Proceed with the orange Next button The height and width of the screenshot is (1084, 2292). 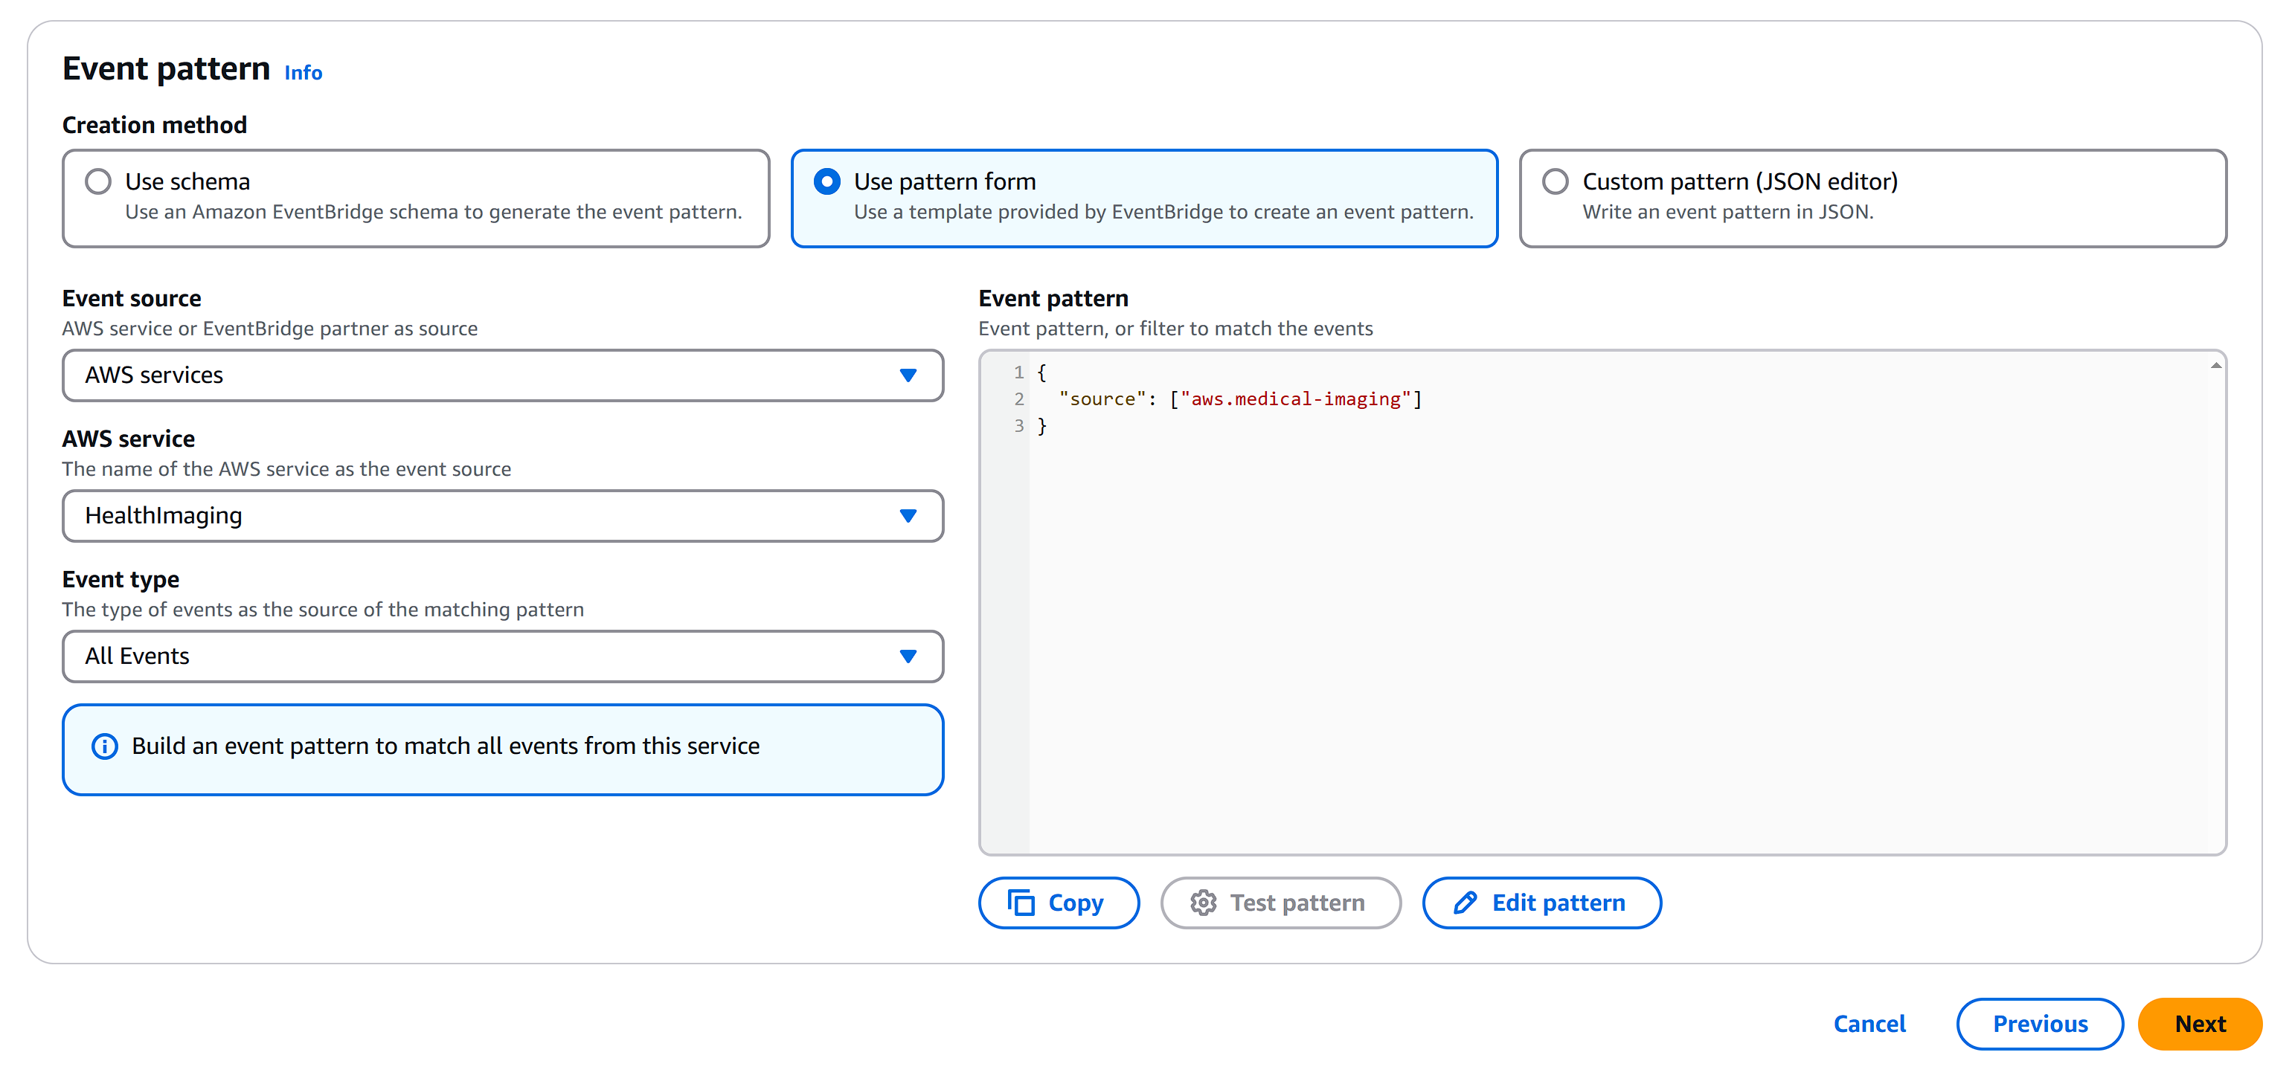(x=2200, y=1024)
